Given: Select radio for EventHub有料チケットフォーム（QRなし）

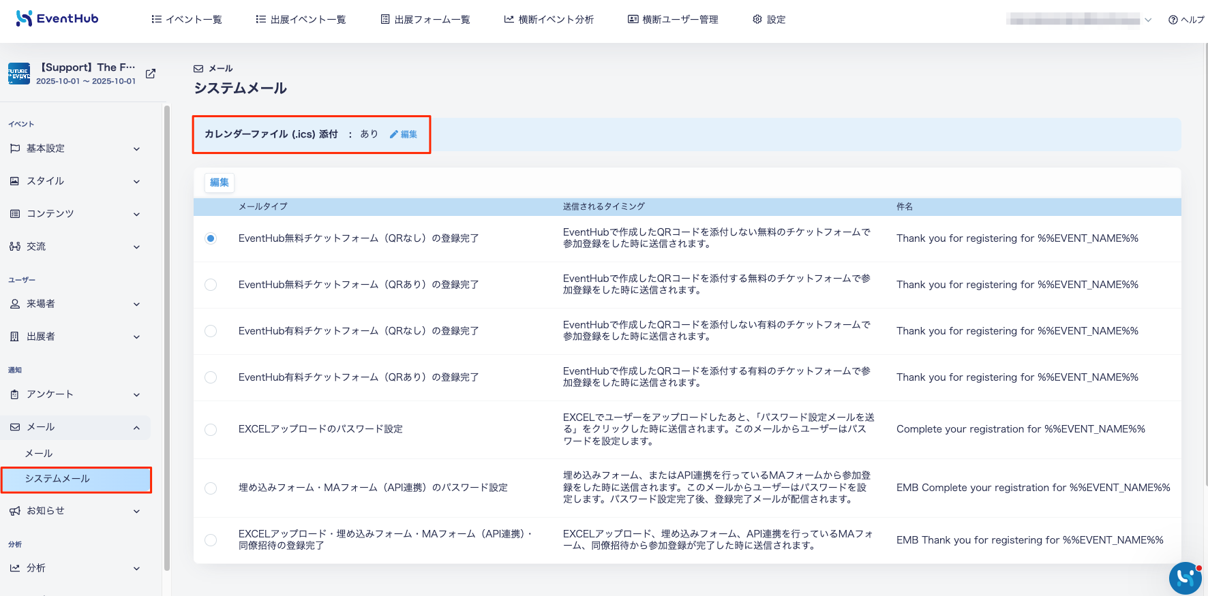Looking at the screenshot, I should 211,331.
